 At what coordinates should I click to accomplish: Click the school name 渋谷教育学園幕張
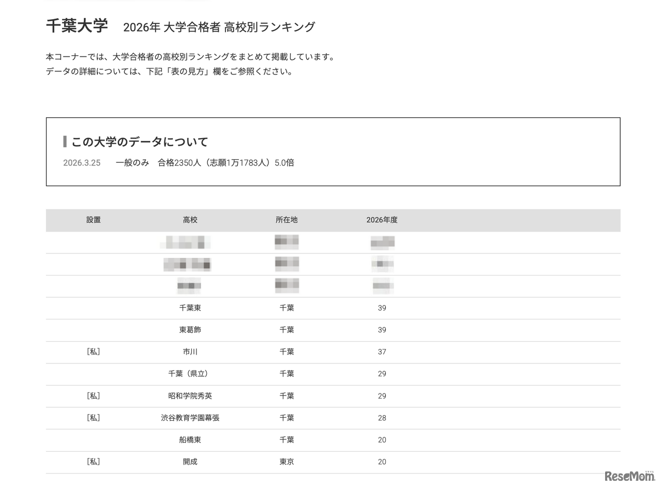pyautogui.click(x=190, y=418)
